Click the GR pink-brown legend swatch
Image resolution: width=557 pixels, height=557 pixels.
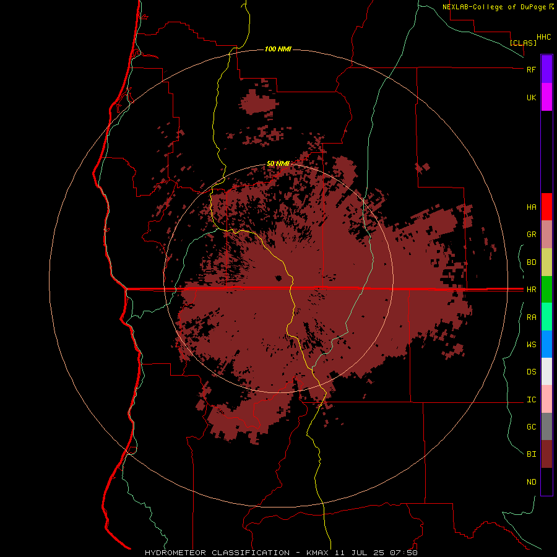546,235
